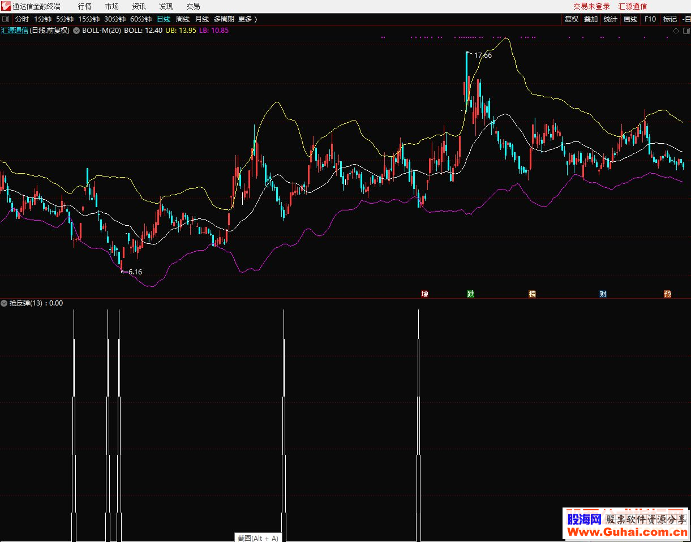Click the F10 company info button
691x542 pixels.
tap(650, 19)
